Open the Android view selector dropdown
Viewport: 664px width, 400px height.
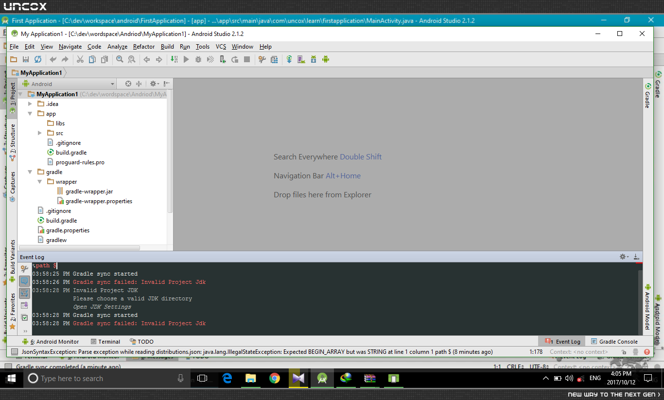(68, 84)
